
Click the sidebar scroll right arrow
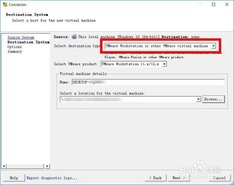[x=47, y=166]
